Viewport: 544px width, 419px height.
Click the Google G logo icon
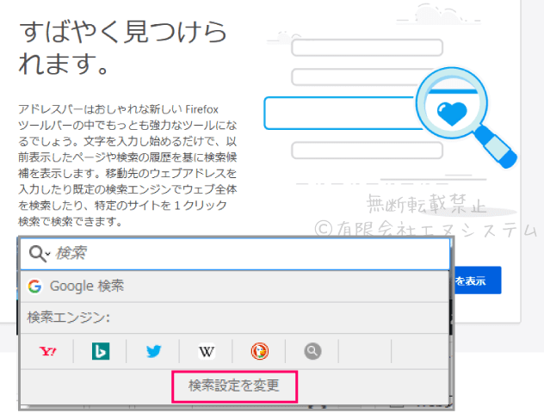coord(34,287)
